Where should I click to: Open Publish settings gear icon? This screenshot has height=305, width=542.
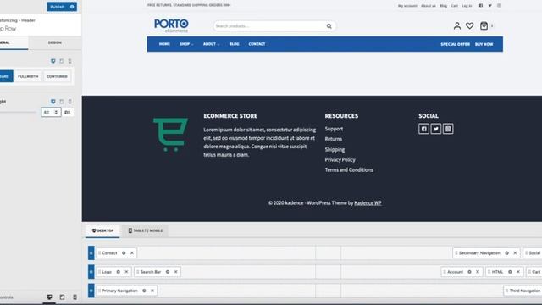tap(72, 7)
